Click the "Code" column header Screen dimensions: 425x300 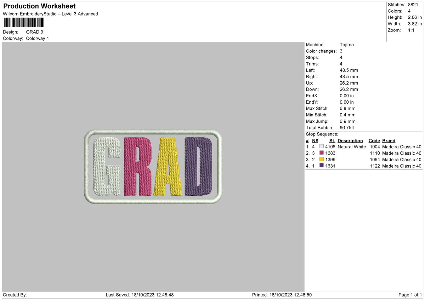click(374, 140)
